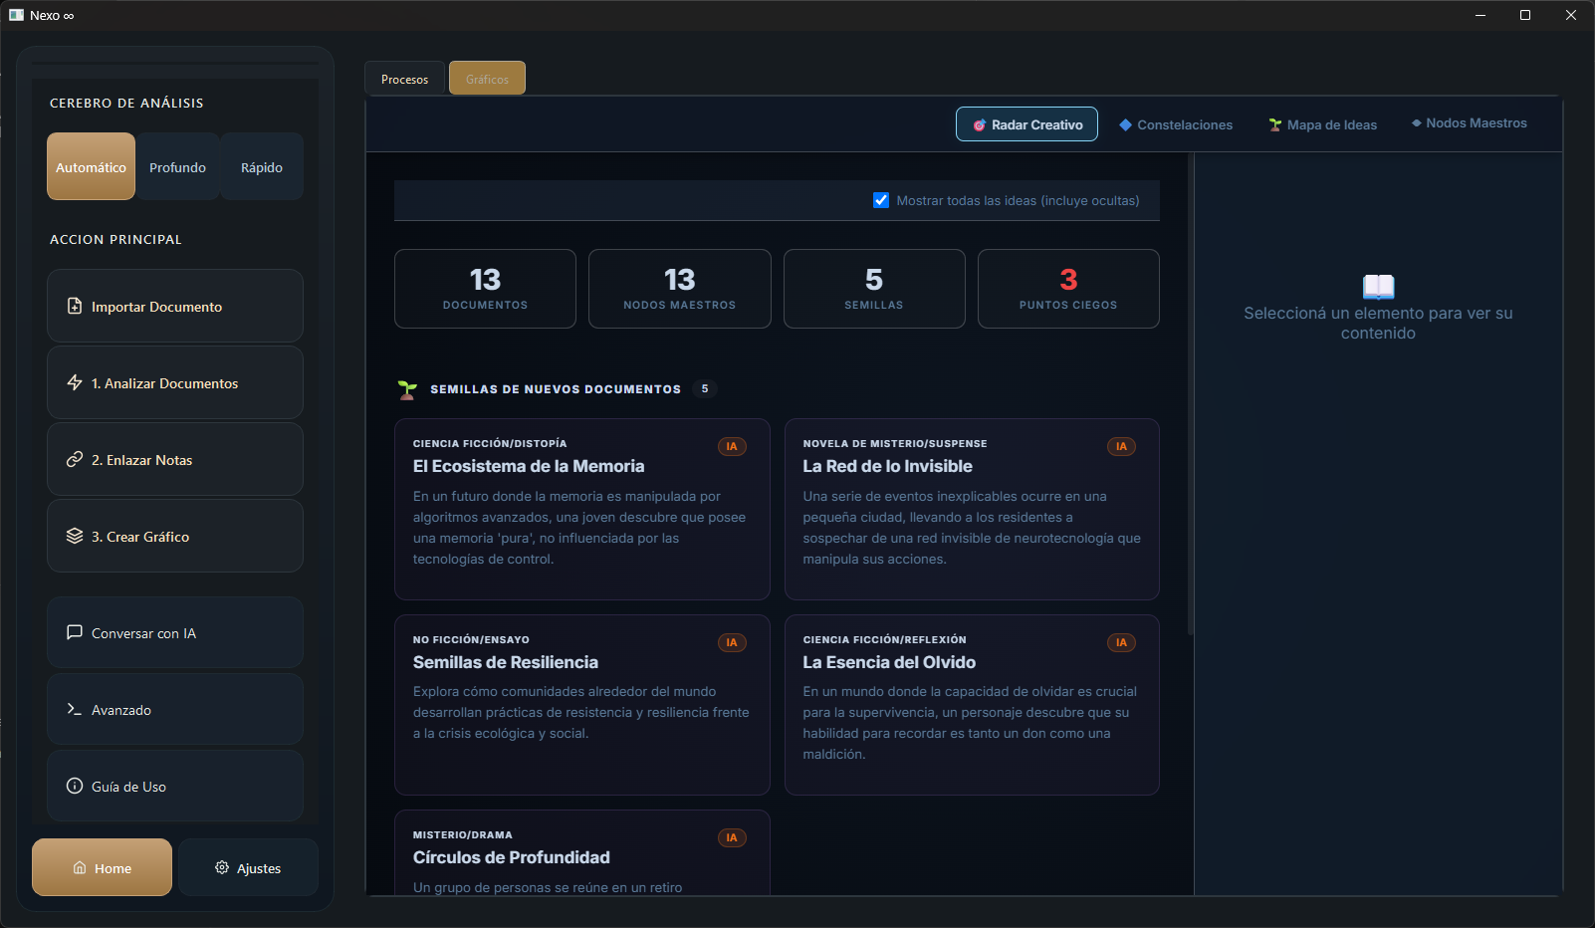Open the La Red de lo Invisible card
Viewport: 1595px width, 928px height.
(x=972, y=509)
